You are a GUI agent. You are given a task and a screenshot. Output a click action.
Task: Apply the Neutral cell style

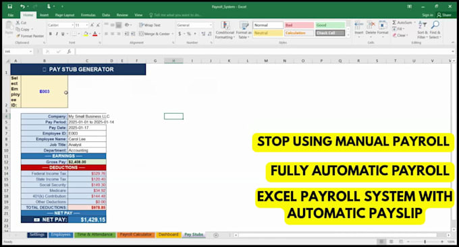point(268,33)
